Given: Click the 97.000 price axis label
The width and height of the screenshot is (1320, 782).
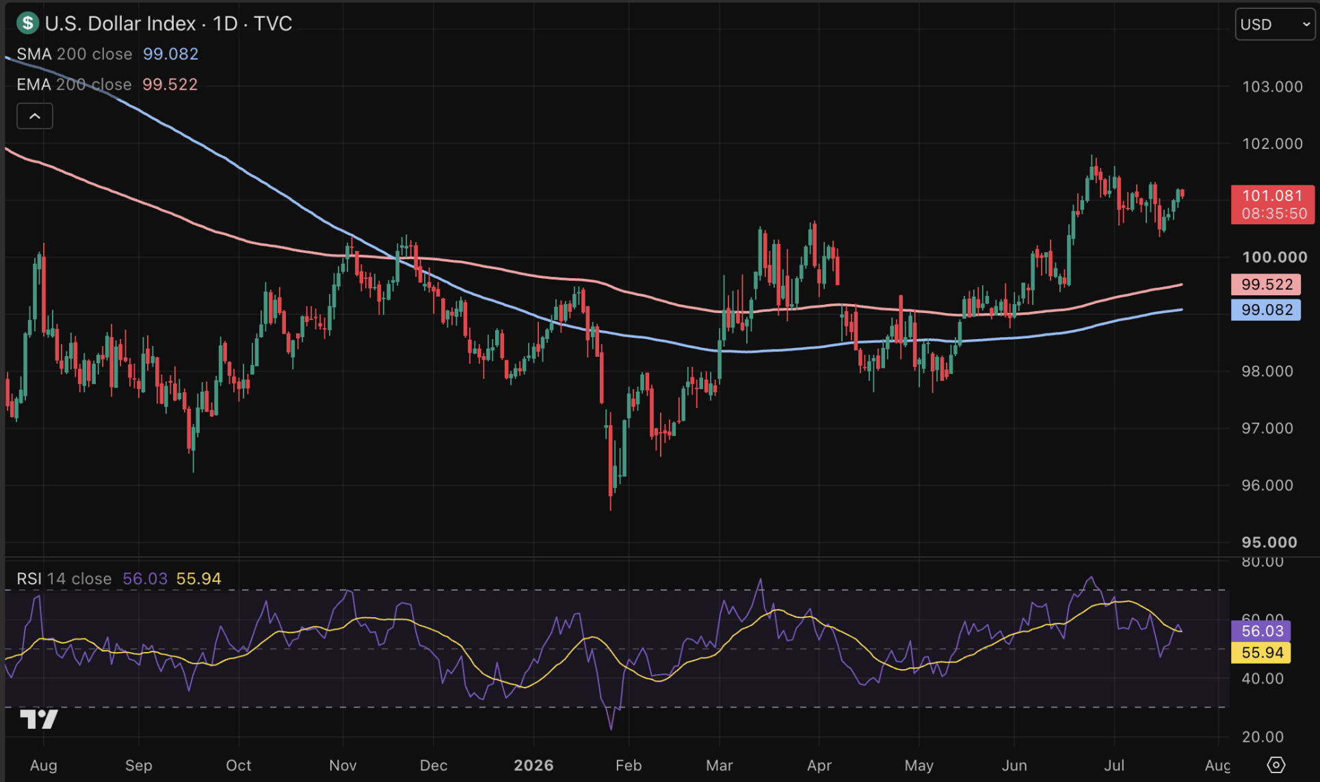Looking at the screenshot, I should tap(1267, 429).
